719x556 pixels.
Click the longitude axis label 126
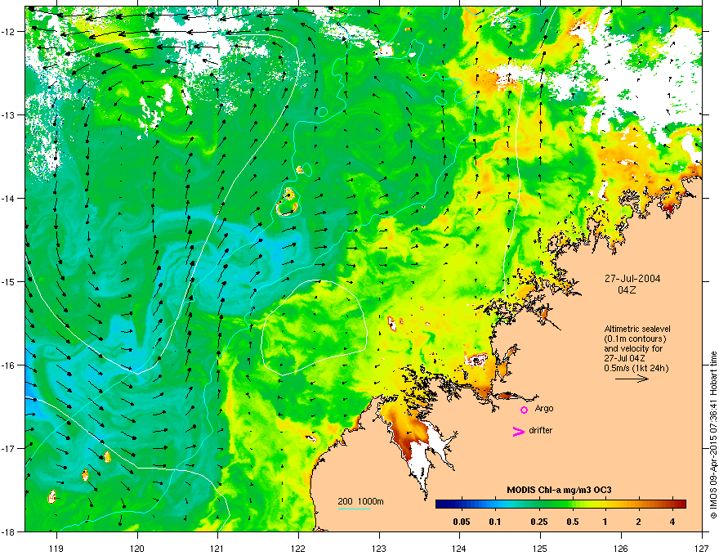pyautogui.click(x=621, y=548)
